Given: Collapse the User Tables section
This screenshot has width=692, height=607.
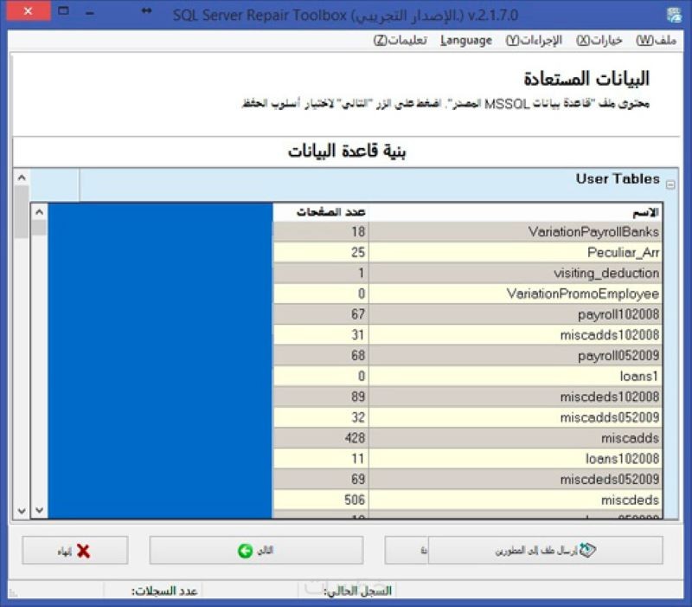Looking at the screenshot, I should click(x=670, y=185).
